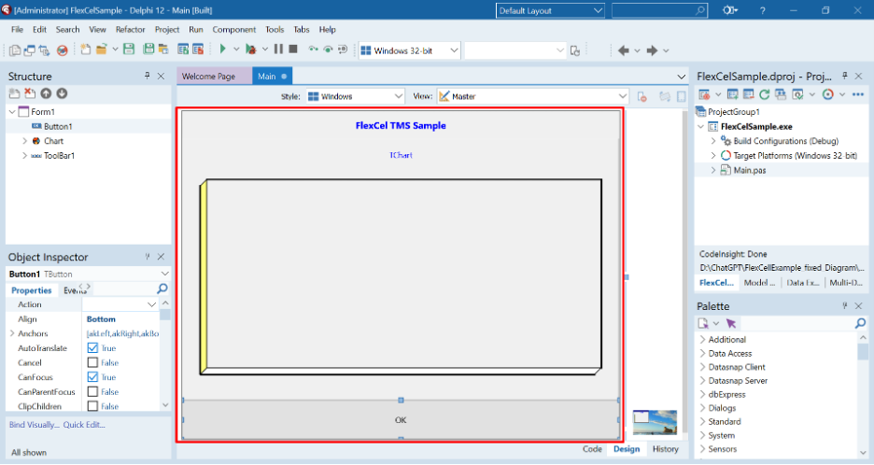Open the Events tab in Object Inspector

[74, 290]
